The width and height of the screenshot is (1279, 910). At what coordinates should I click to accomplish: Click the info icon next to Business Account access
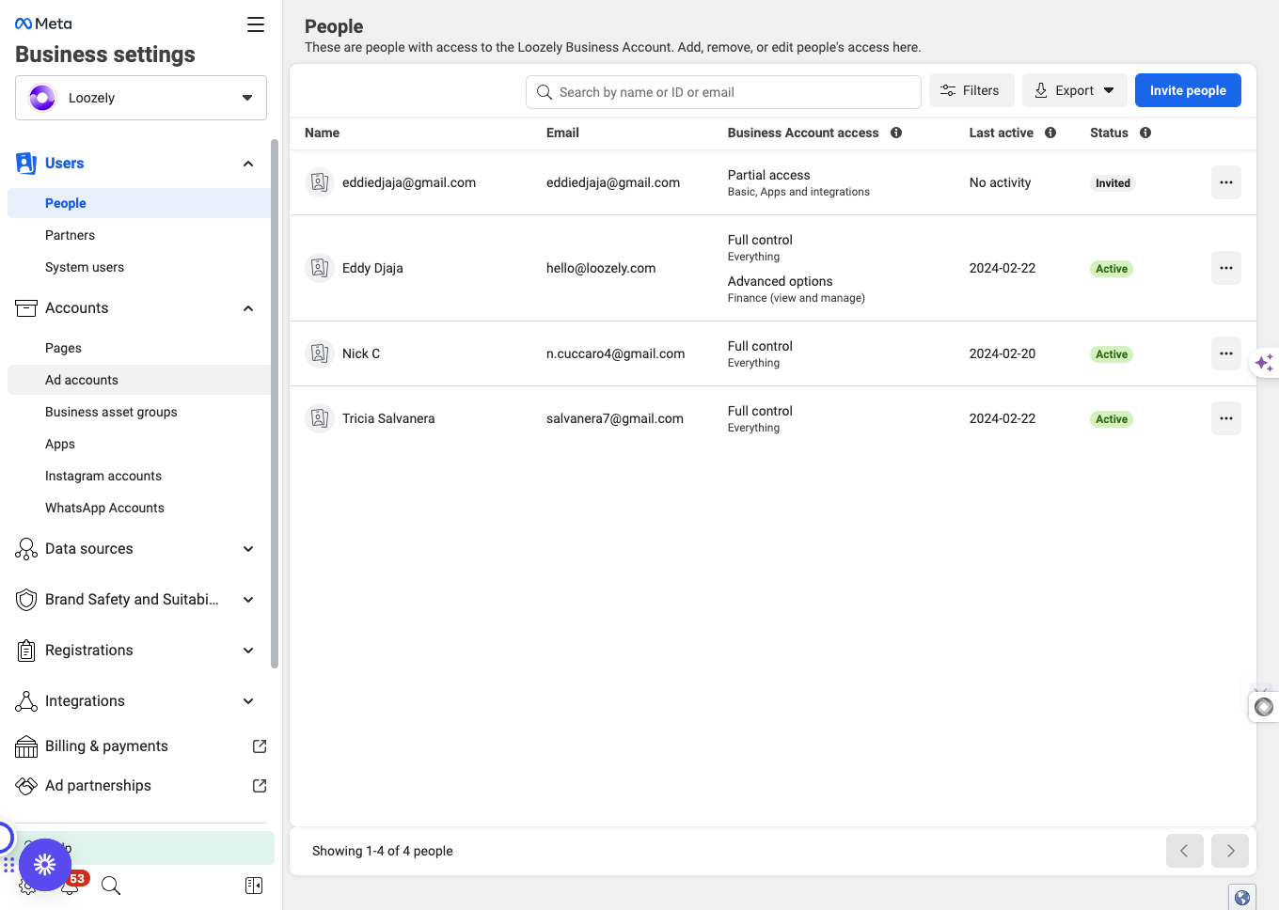[x=896, y=133]
